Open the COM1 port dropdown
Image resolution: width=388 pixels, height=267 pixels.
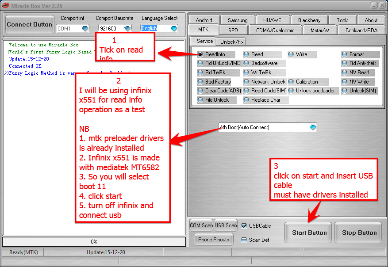(x=84, y=28)
